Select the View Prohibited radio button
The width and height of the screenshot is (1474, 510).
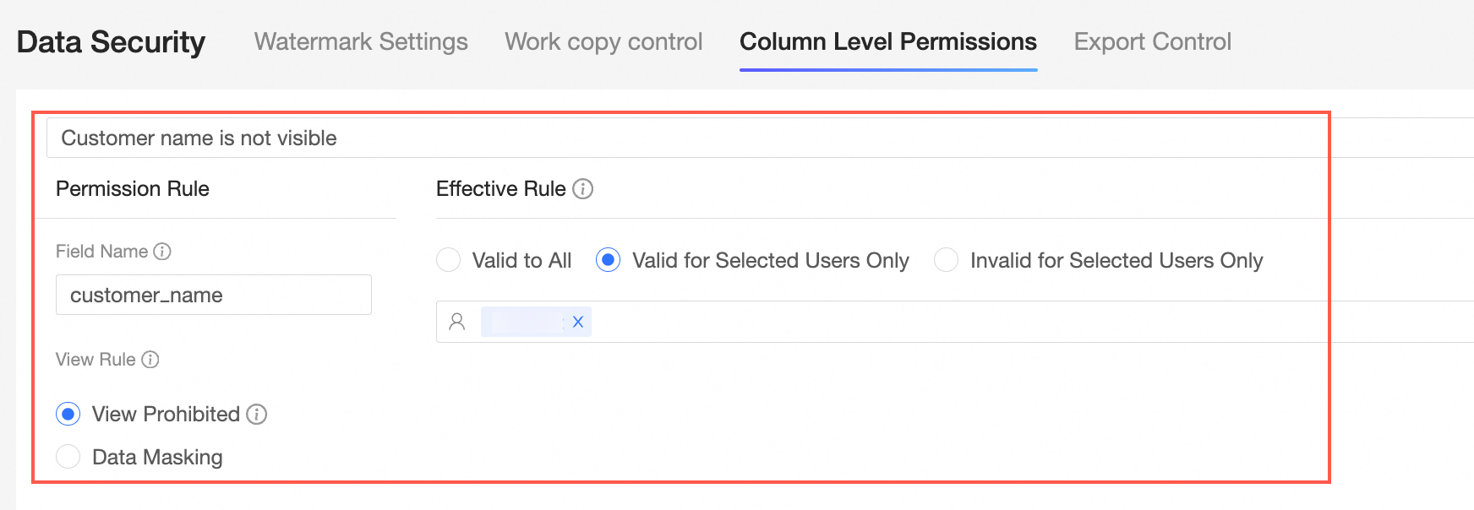[68, 414]
